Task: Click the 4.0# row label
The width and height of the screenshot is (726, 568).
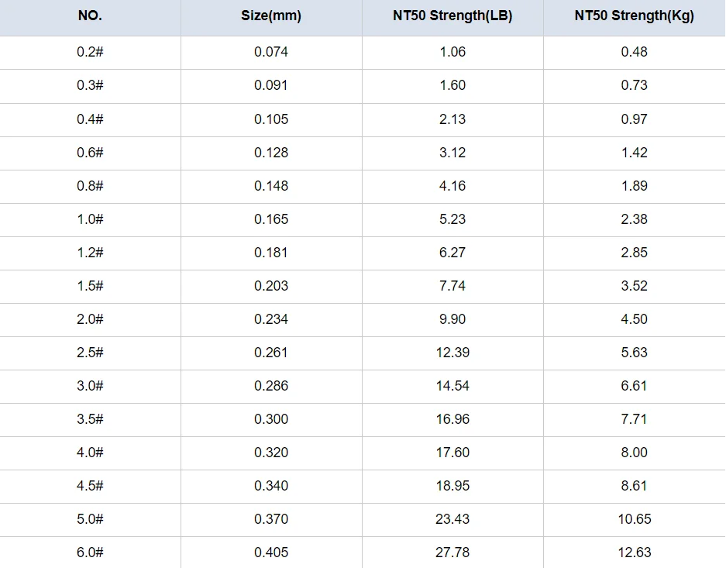Action: point(90,453)
